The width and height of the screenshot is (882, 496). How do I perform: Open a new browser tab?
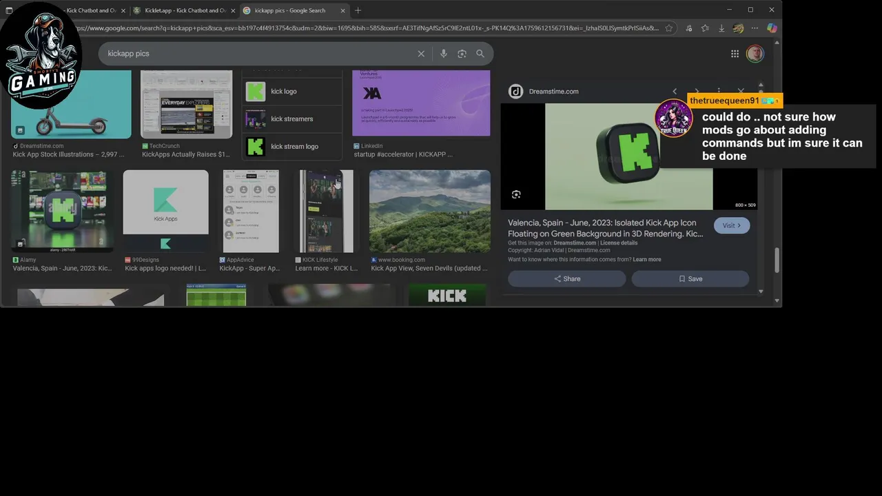click(358, 10)
